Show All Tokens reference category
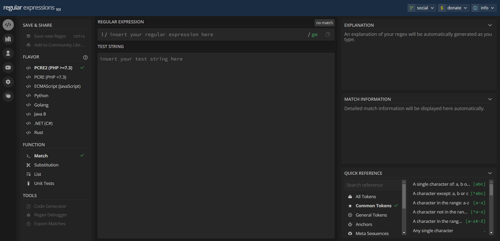Screen dimensions: 500x241 [373, 197]
